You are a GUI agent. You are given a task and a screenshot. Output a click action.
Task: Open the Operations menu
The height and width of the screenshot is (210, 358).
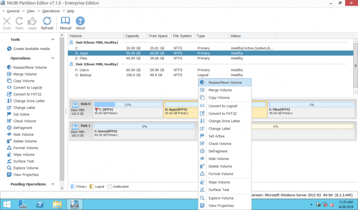[x=51, y=11]
